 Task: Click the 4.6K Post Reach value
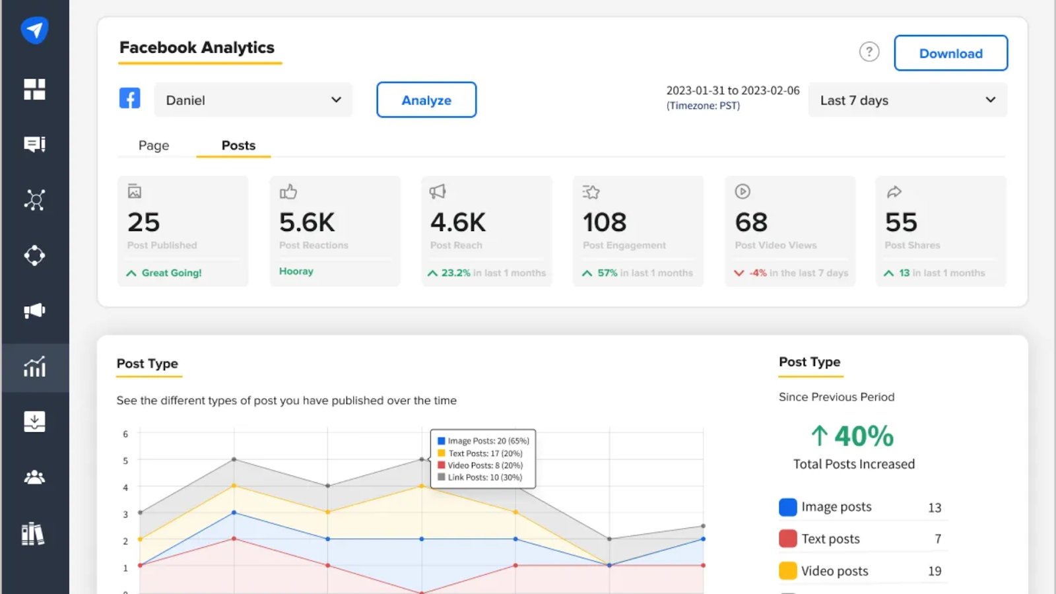458,222
